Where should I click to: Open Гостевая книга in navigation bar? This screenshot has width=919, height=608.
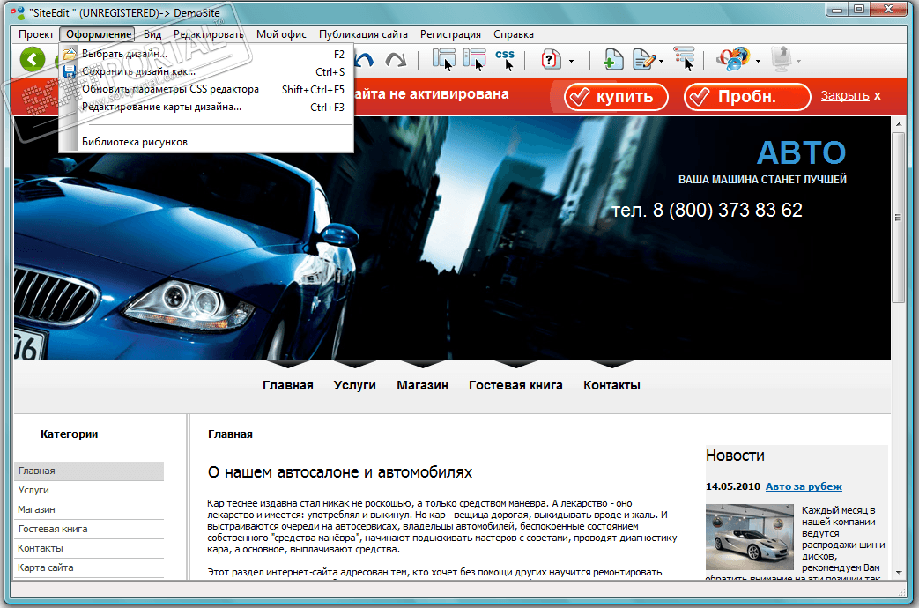click(515, 385)
